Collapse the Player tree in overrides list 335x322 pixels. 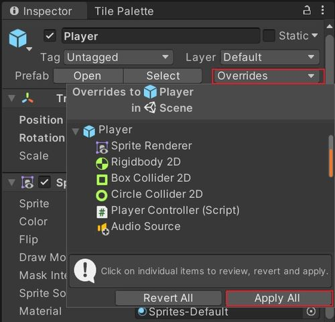coord(76,131)
